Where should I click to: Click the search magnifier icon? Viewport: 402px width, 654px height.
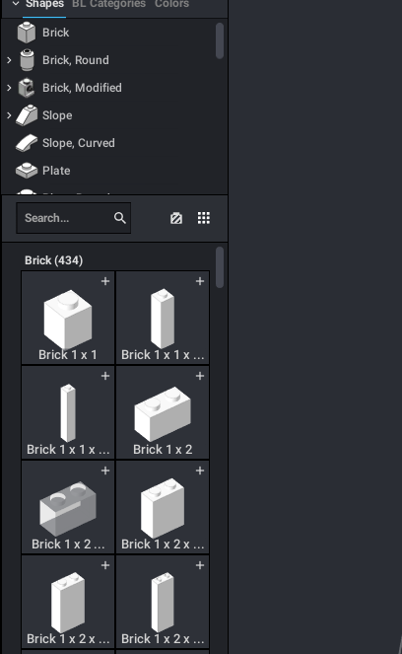pyautogui.click(x=120, y=218)
